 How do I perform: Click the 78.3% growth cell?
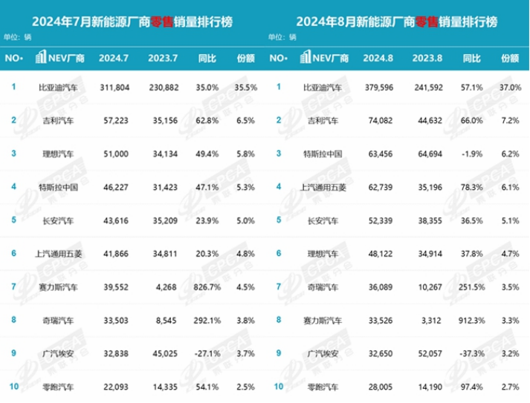471,187
